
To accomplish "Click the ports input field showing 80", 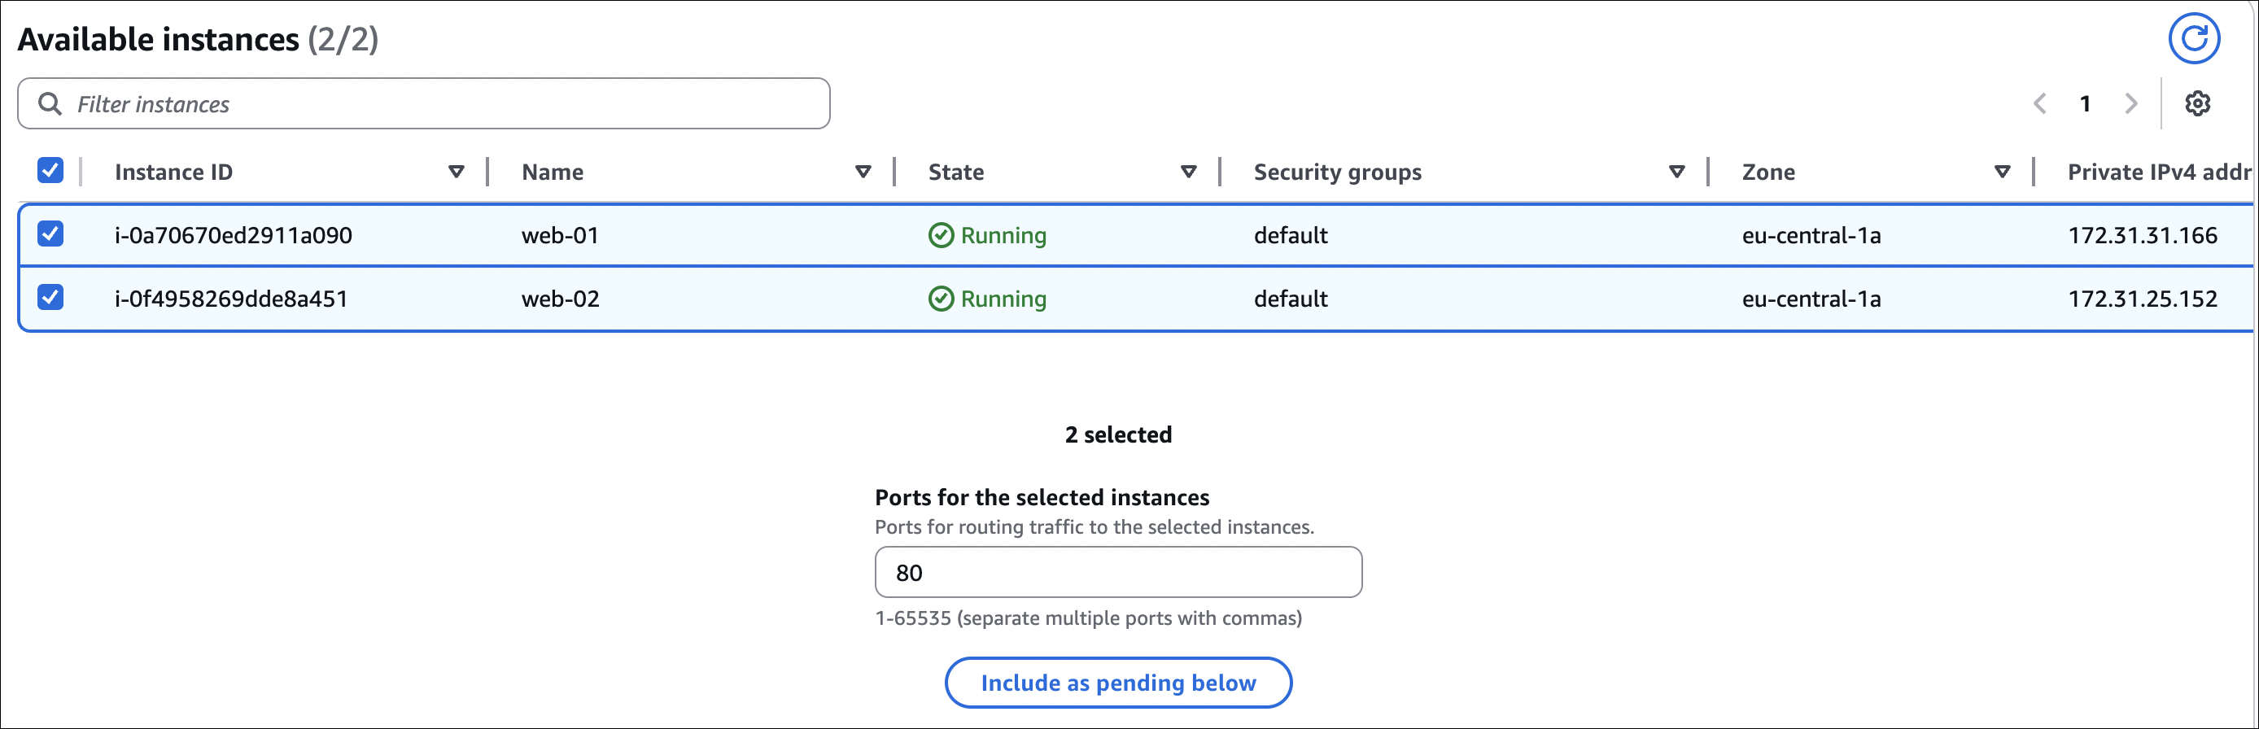I will [x=1117, y=572].
